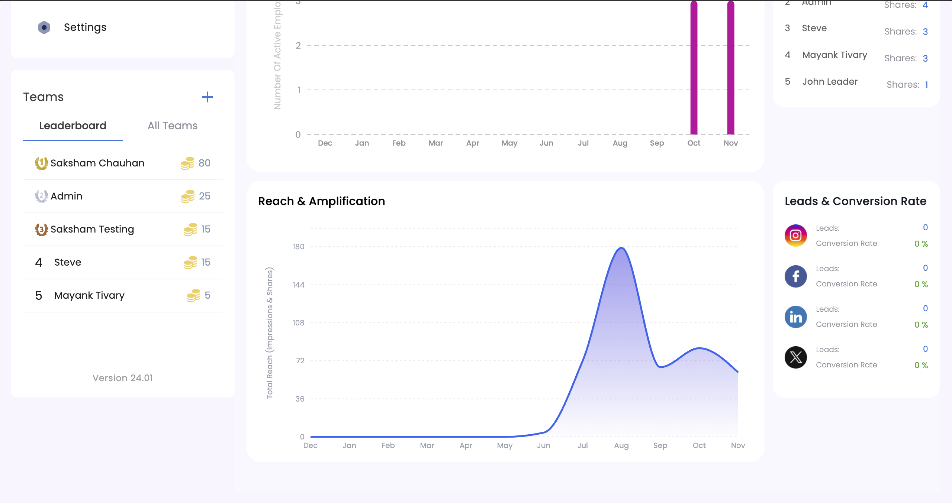Screen dimensions: 952x503
Task: Open the Settings menu item
Action: 85,27
